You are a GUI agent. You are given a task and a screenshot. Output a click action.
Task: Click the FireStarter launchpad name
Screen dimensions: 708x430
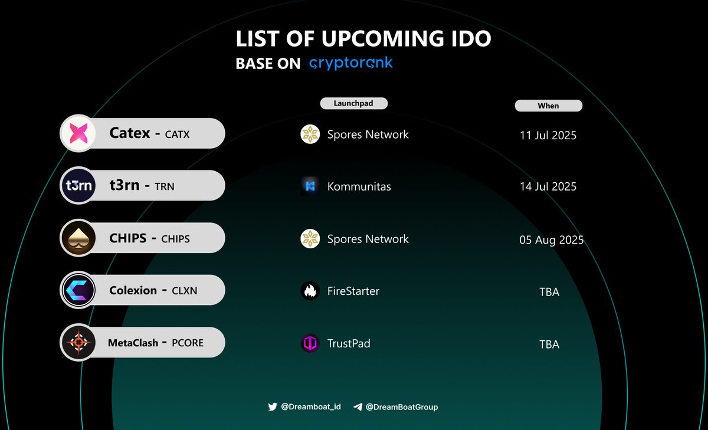(x=353, y=291)
